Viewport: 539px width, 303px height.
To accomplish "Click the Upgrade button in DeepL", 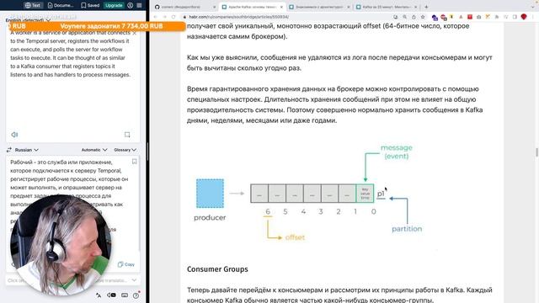I will pyautogui.click(x=115, y=5).
